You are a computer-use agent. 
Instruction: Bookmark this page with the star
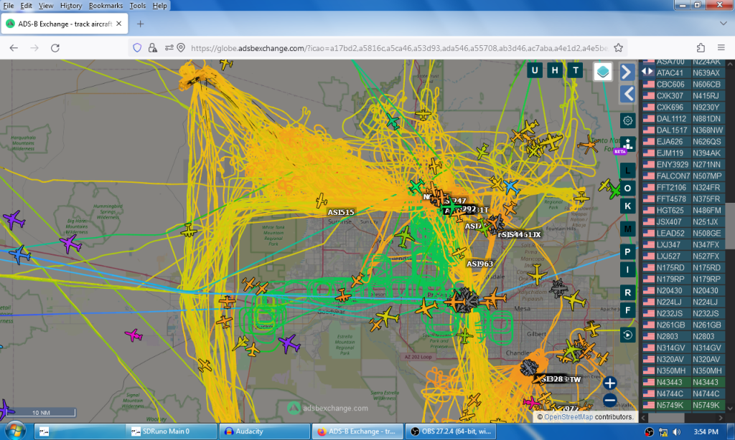pyautogui.click(x=618, y=48)
